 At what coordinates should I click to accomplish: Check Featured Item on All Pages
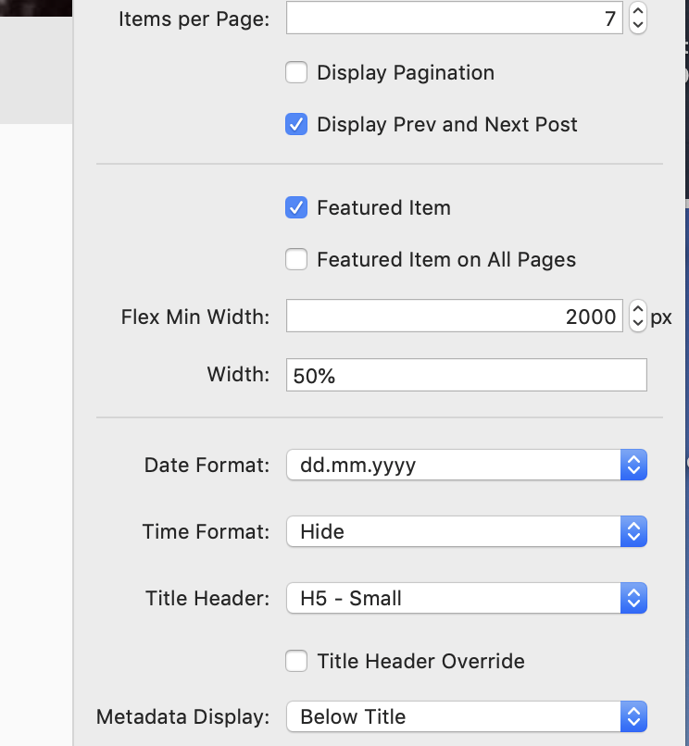point(296,259)
